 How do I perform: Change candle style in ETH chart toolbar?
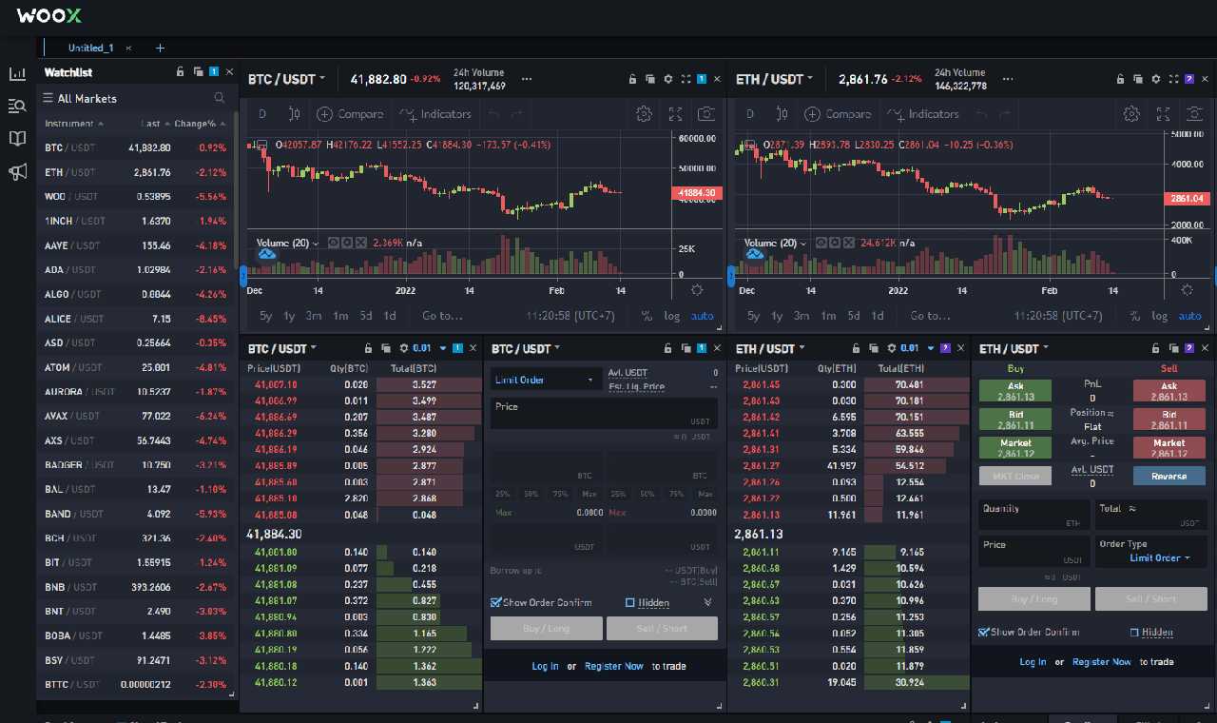[782, 114]
